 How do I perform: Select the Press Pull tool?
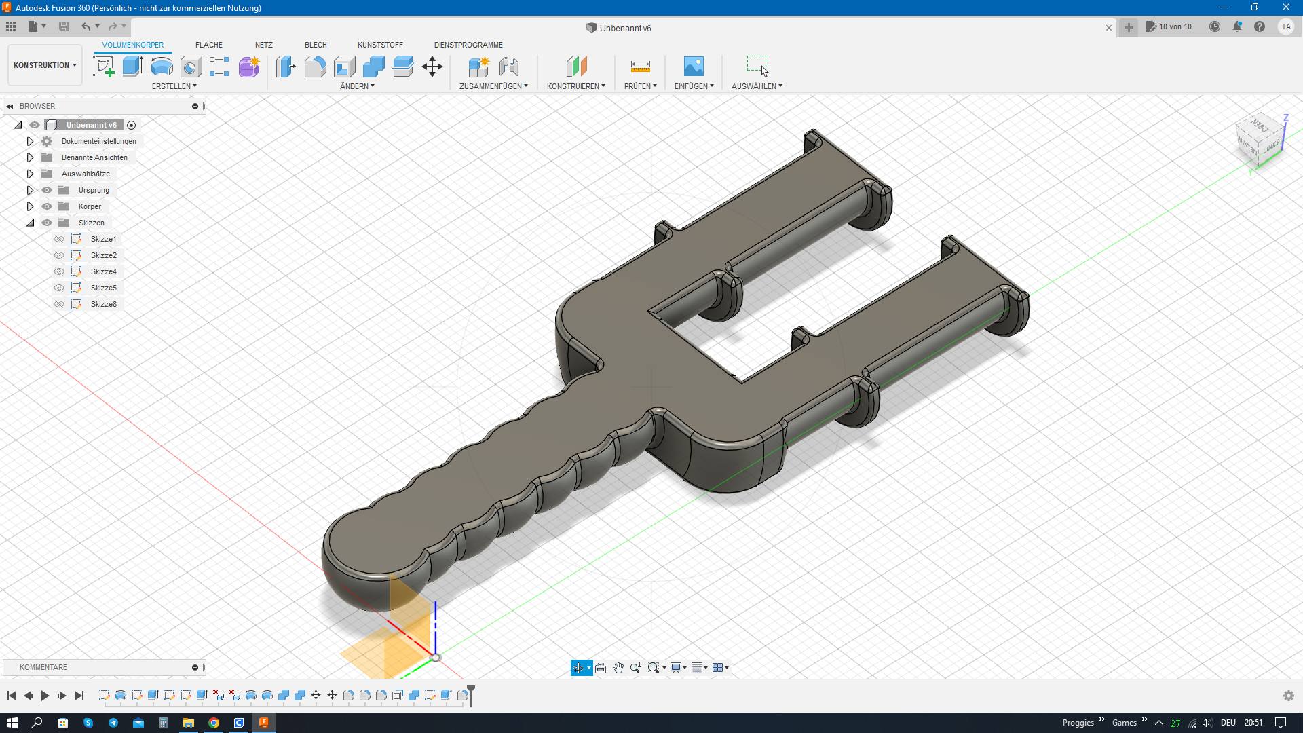click(x=286, y=67)
